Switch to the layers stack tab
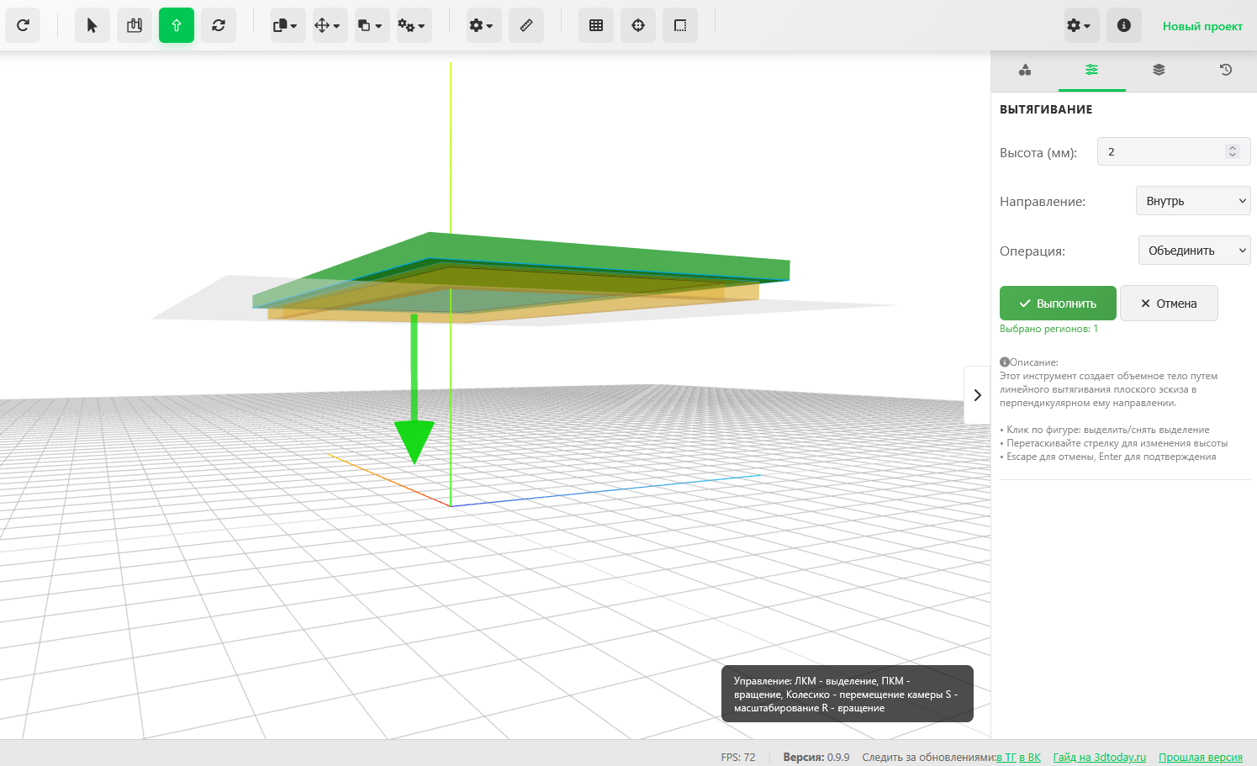This screenshot has width=1257, height=766. (1159, 70)
